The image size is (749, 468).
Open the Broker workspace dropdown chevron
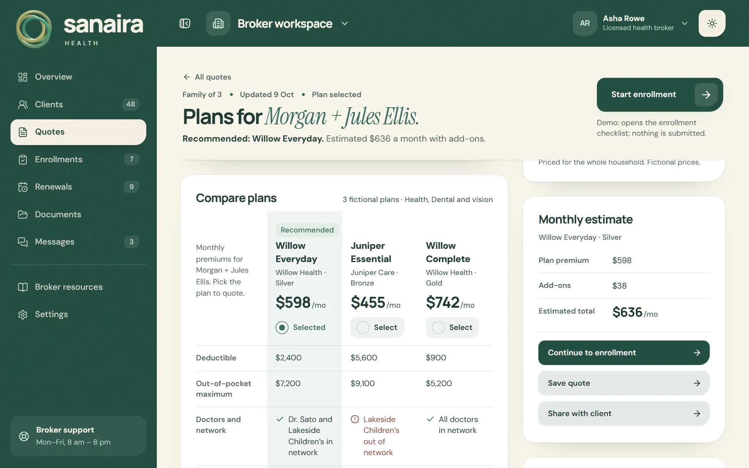344,23
